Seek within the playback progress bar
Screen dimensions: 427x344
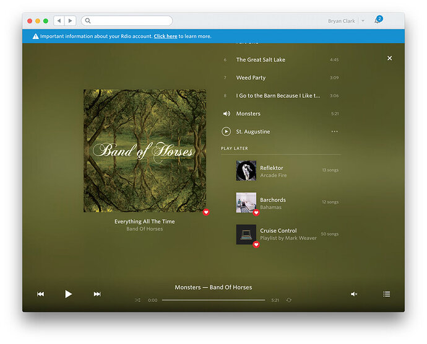[213, 300]
